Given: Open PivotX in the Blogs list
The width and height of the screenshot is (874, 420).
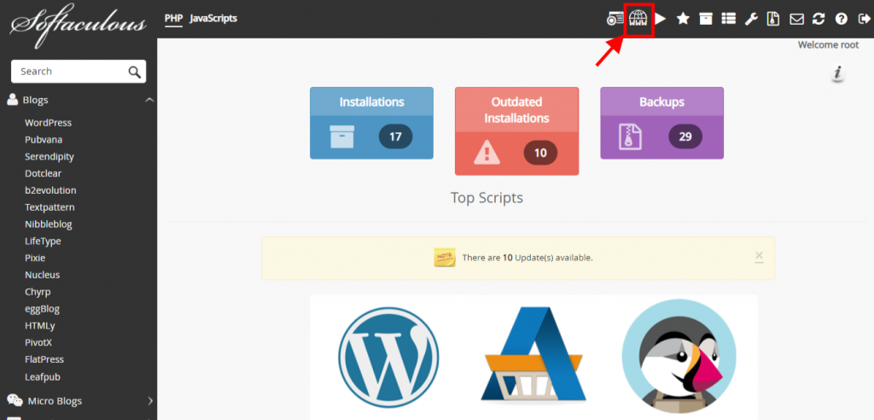Looking at the screenshot, I should [x=38, y=342].
